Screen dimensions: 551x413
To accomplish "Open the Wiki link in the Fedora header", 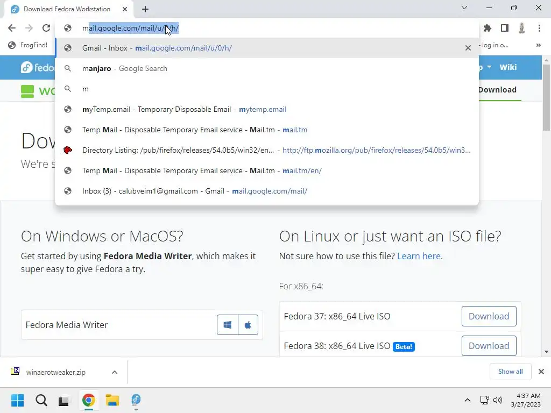I will point(508,67).
